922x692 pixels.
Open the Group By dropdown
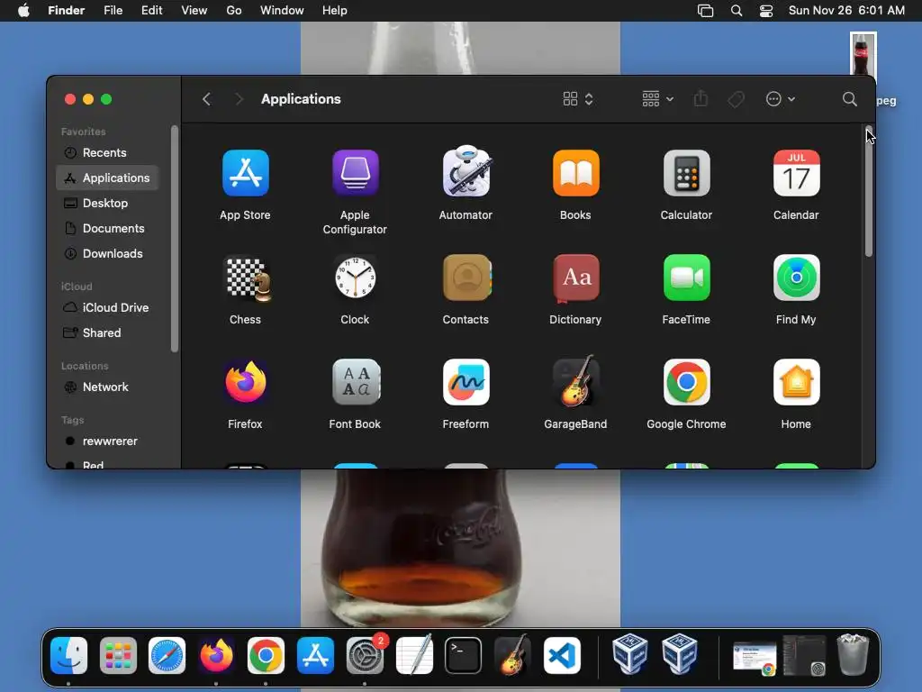tap(657, 99)
